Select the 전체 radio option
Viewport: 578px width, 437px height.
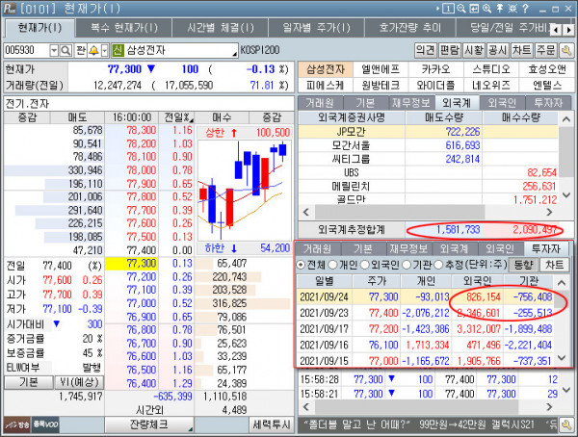(x=301, y=265)
